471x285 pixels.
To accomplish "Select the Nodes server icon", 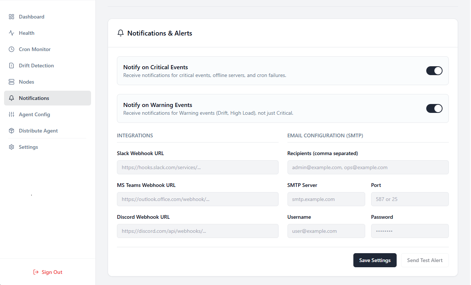I will [11, 81].
